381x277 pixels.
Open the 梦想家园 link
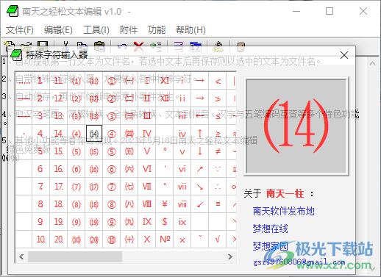pos(270,246)
